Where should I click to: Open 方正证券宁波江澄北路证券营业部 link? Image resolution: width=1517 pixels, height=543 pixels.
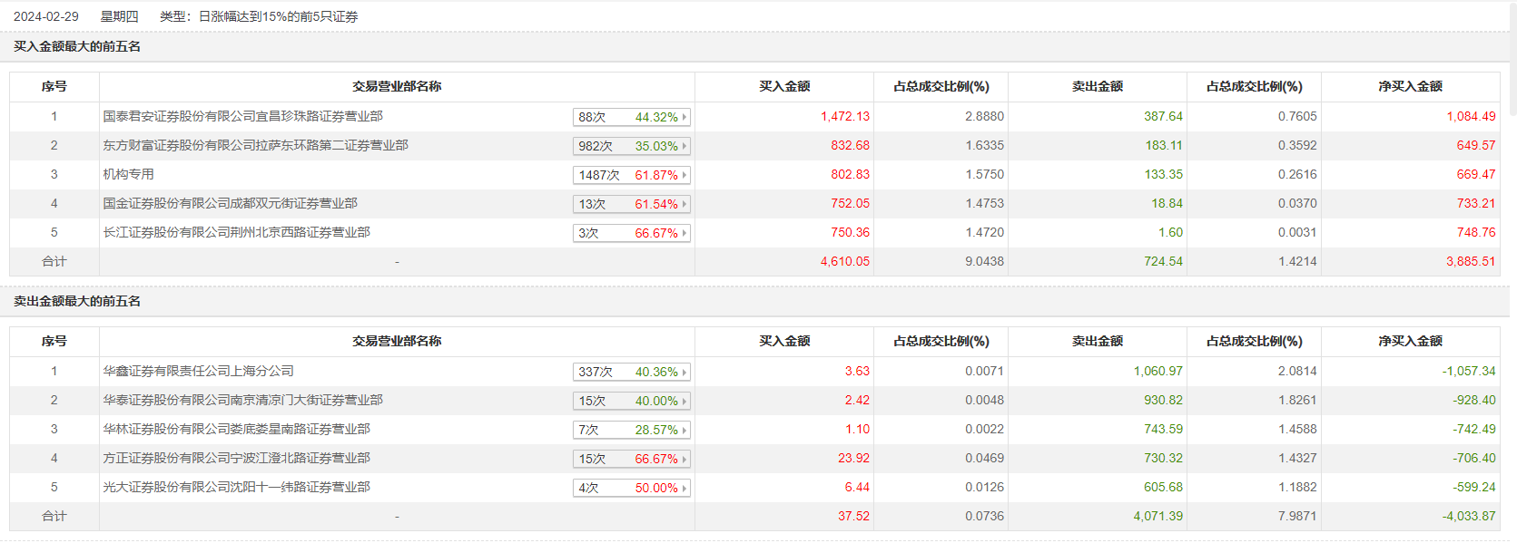(x=236, y=458)
